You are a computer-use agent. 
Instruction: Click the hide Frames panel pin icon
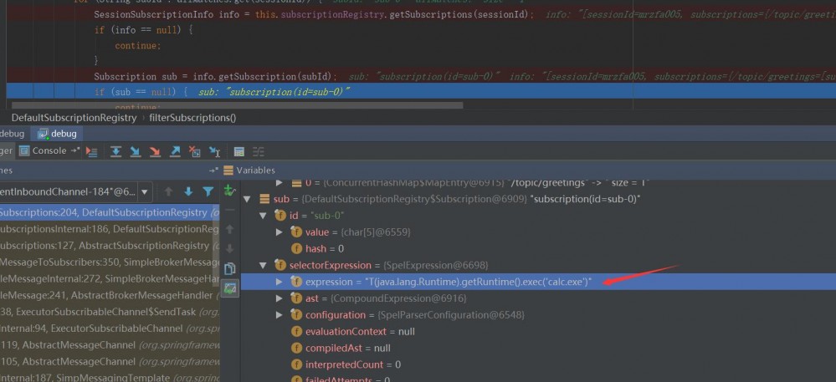[x=213, y=171]
